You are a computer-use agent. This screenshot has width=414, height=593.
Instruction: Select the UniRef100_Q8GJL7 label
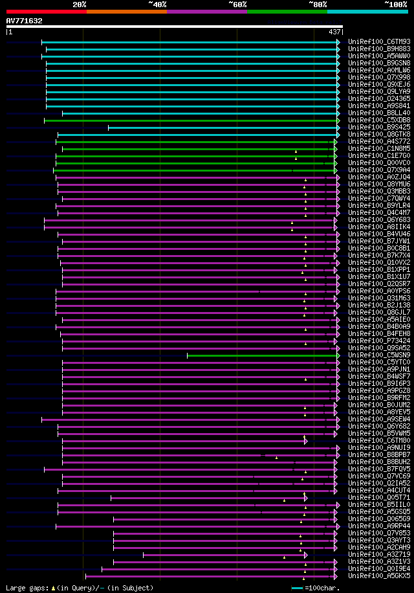click(379, 313)
